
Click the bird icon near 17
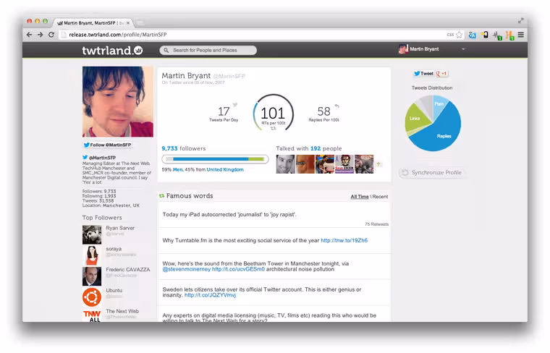pyautogui.click(x=235, y=104)
